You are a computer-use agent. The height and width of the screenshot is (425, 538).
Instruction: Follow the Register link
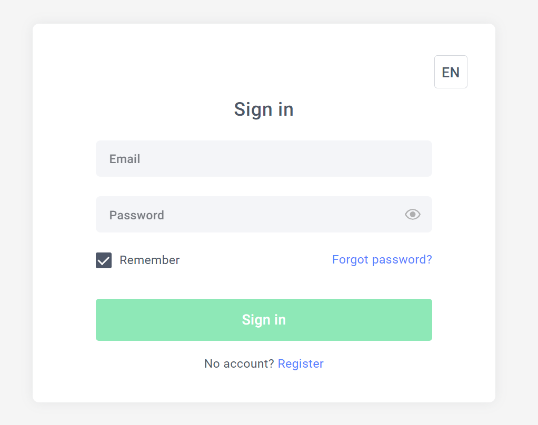point(301,363)
